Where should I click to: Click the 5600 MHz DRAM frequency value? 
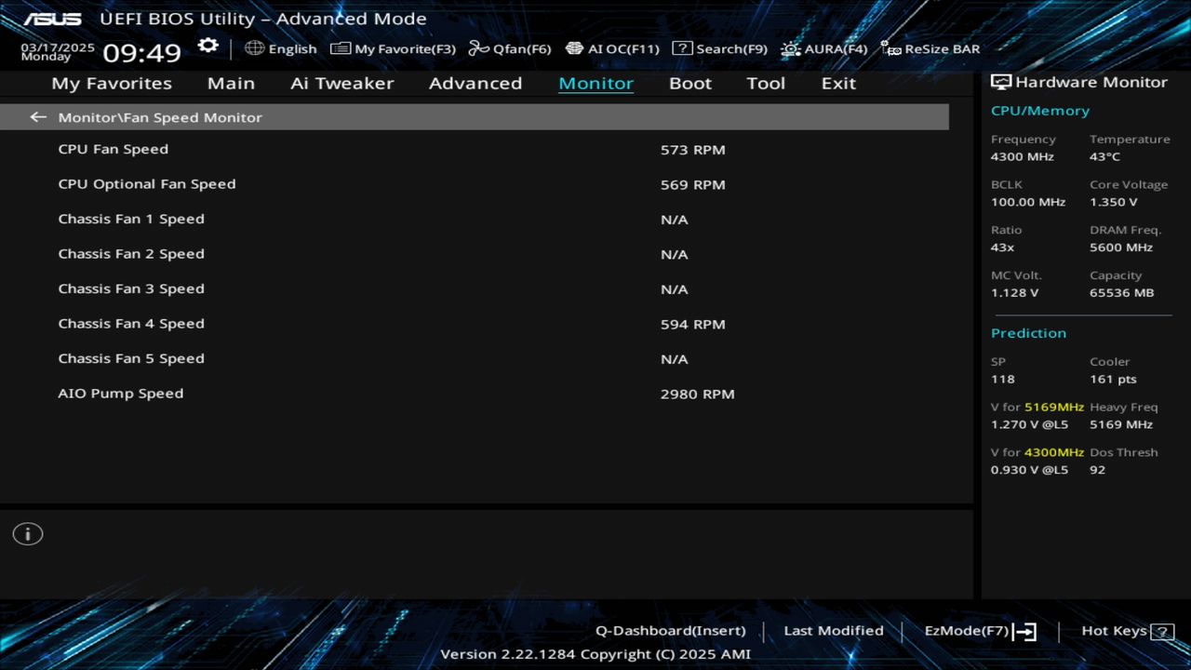1120,248
